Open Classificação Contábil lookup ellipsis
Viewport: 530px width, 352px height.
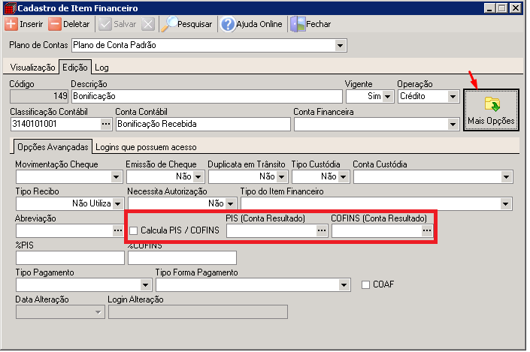(x=106, y=124)
